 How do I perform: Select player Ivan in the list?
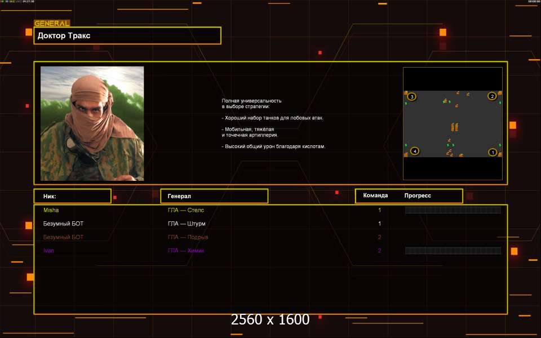(49, 251)
